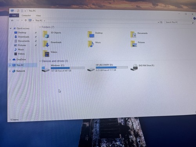Open the Computer ribbon tab

coord(26,15)
